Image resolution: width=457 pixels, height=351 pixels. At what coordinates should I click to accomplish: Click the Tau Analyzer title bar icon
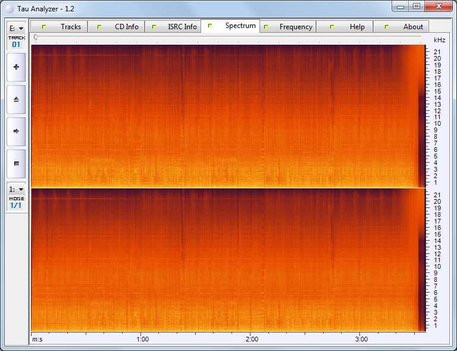tap(9, 9)
